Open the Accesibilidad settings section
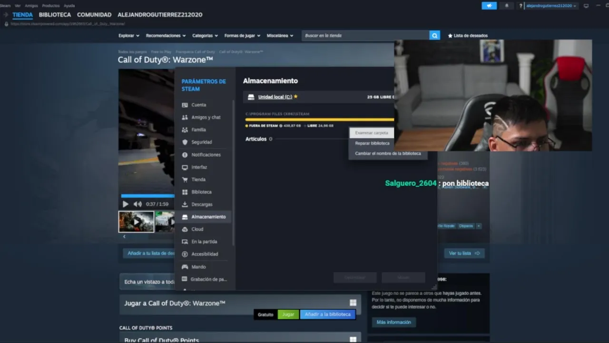Image resolution: width=609 pixels, height=343 pixels. coord(204,254)
